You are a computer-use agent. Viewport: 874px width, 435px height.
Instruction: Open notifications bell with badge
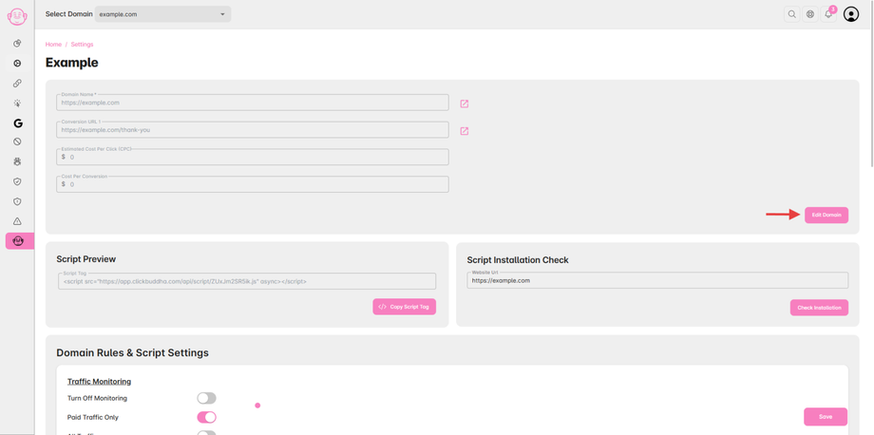click(828, 14)
